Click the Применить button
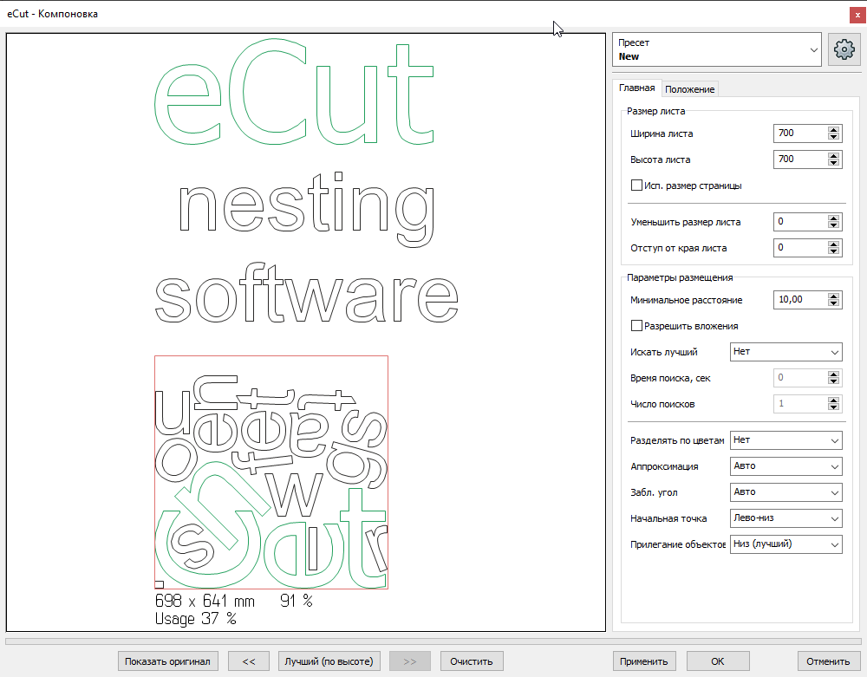 643,661
